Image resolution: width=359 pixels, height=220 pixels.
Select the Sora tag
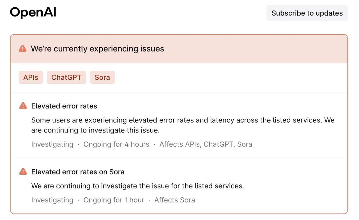click(102, 77)
